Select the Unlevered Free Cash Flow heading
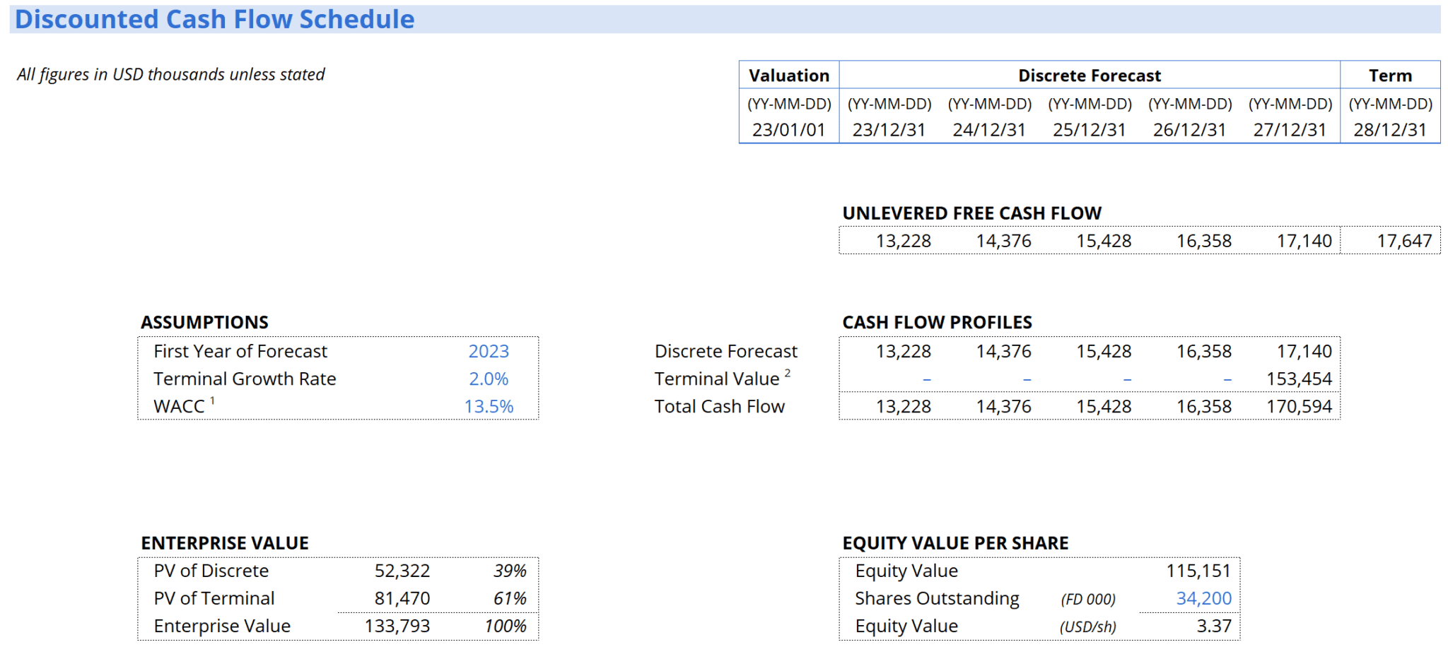 [971, 213]
